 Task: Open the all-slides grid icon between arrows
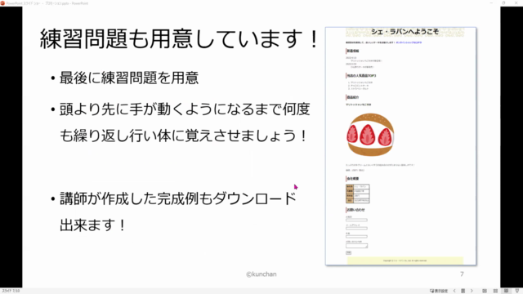click(463, 291)
